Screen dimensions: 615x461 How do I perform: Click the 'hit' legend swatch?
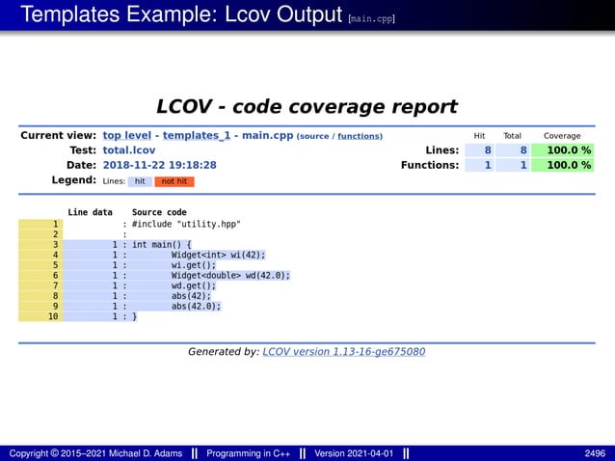[x=140, y=181]
